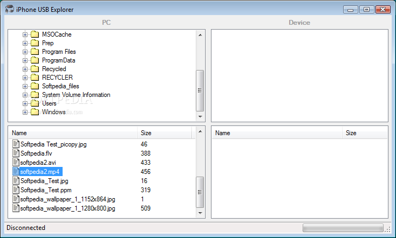Viewport: 396px width, 238px height.
Task: Select the Softpedia.flv file name
Action: (36, 153)
